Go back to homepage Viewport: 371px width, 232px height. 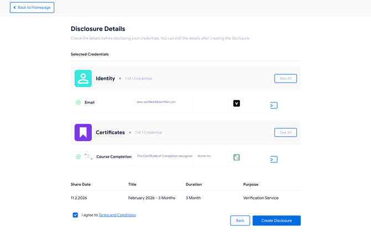click(32, 8)
